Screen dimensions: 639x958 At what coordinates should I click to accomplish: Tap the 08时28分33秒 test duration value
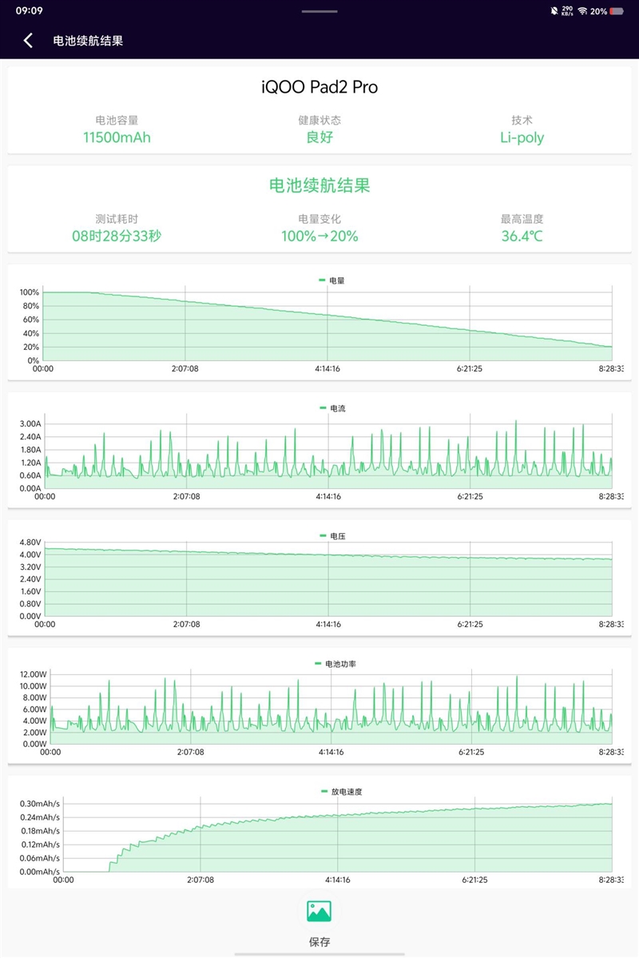tap(117, 236)
